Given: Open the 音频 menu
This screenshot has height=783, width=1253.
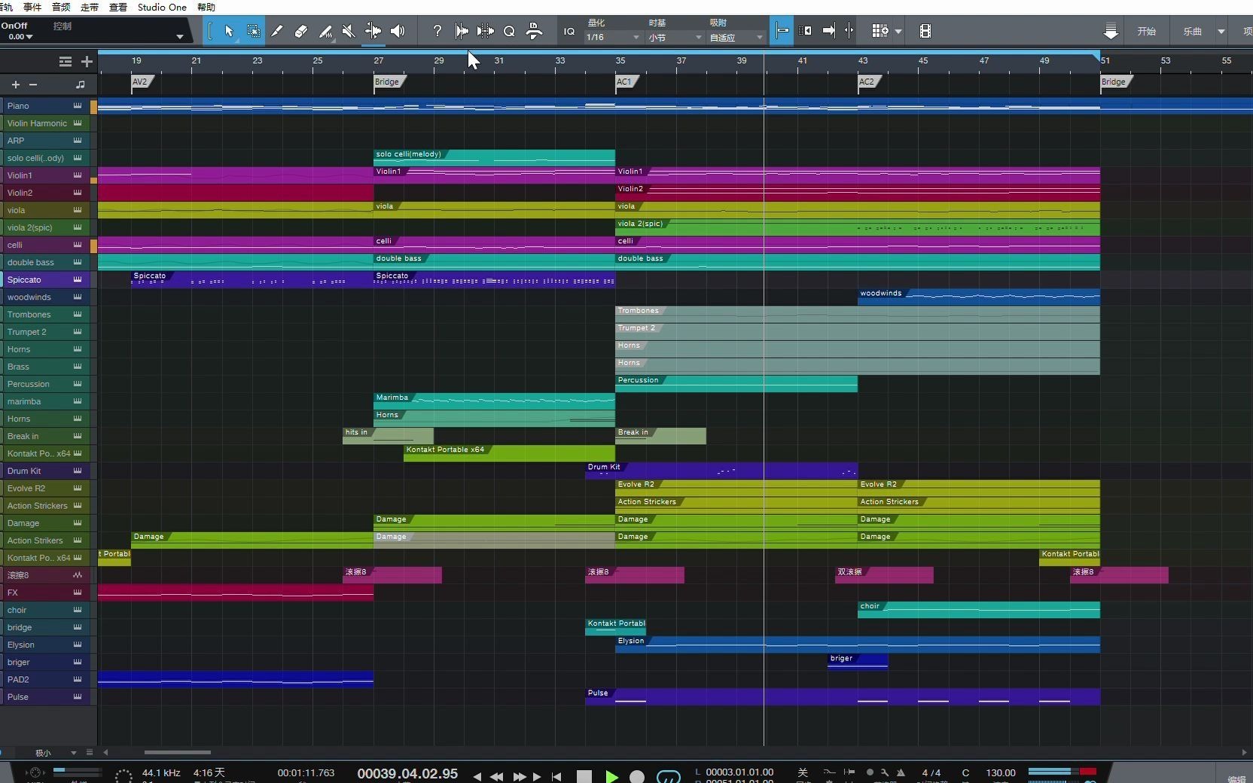Looking at the screenshot, I should coord(61,7).
